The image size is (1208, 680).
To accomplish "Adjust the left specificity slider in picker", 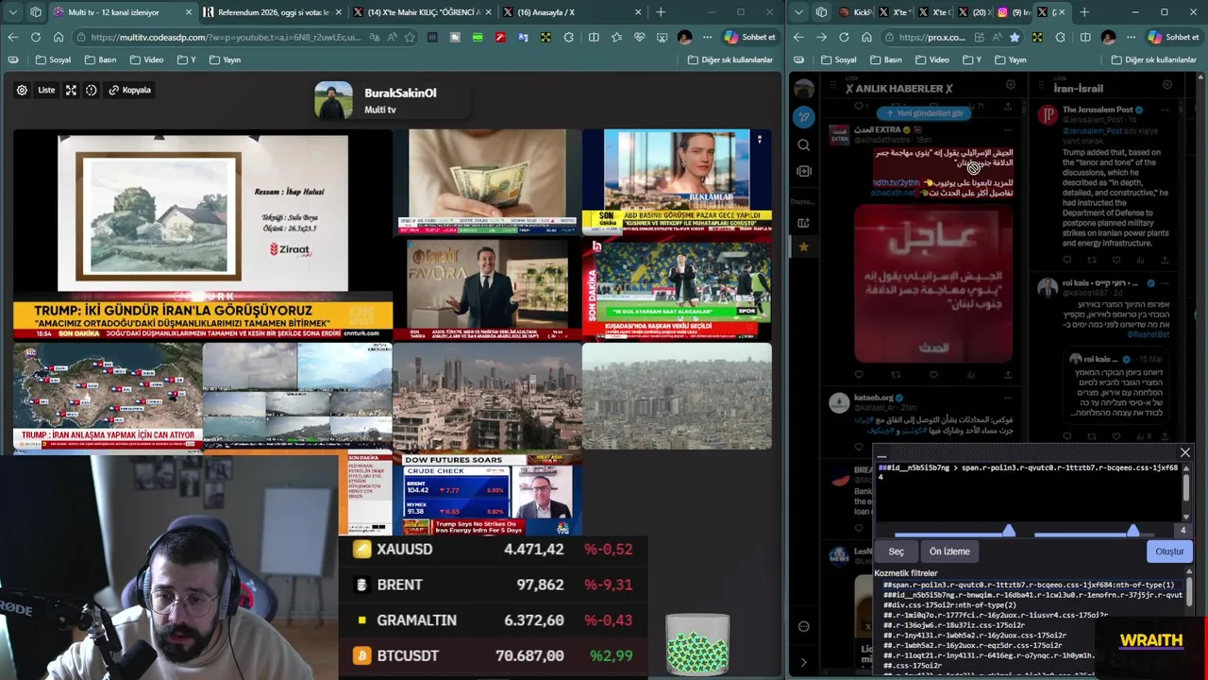I will tap(1009, 531).
